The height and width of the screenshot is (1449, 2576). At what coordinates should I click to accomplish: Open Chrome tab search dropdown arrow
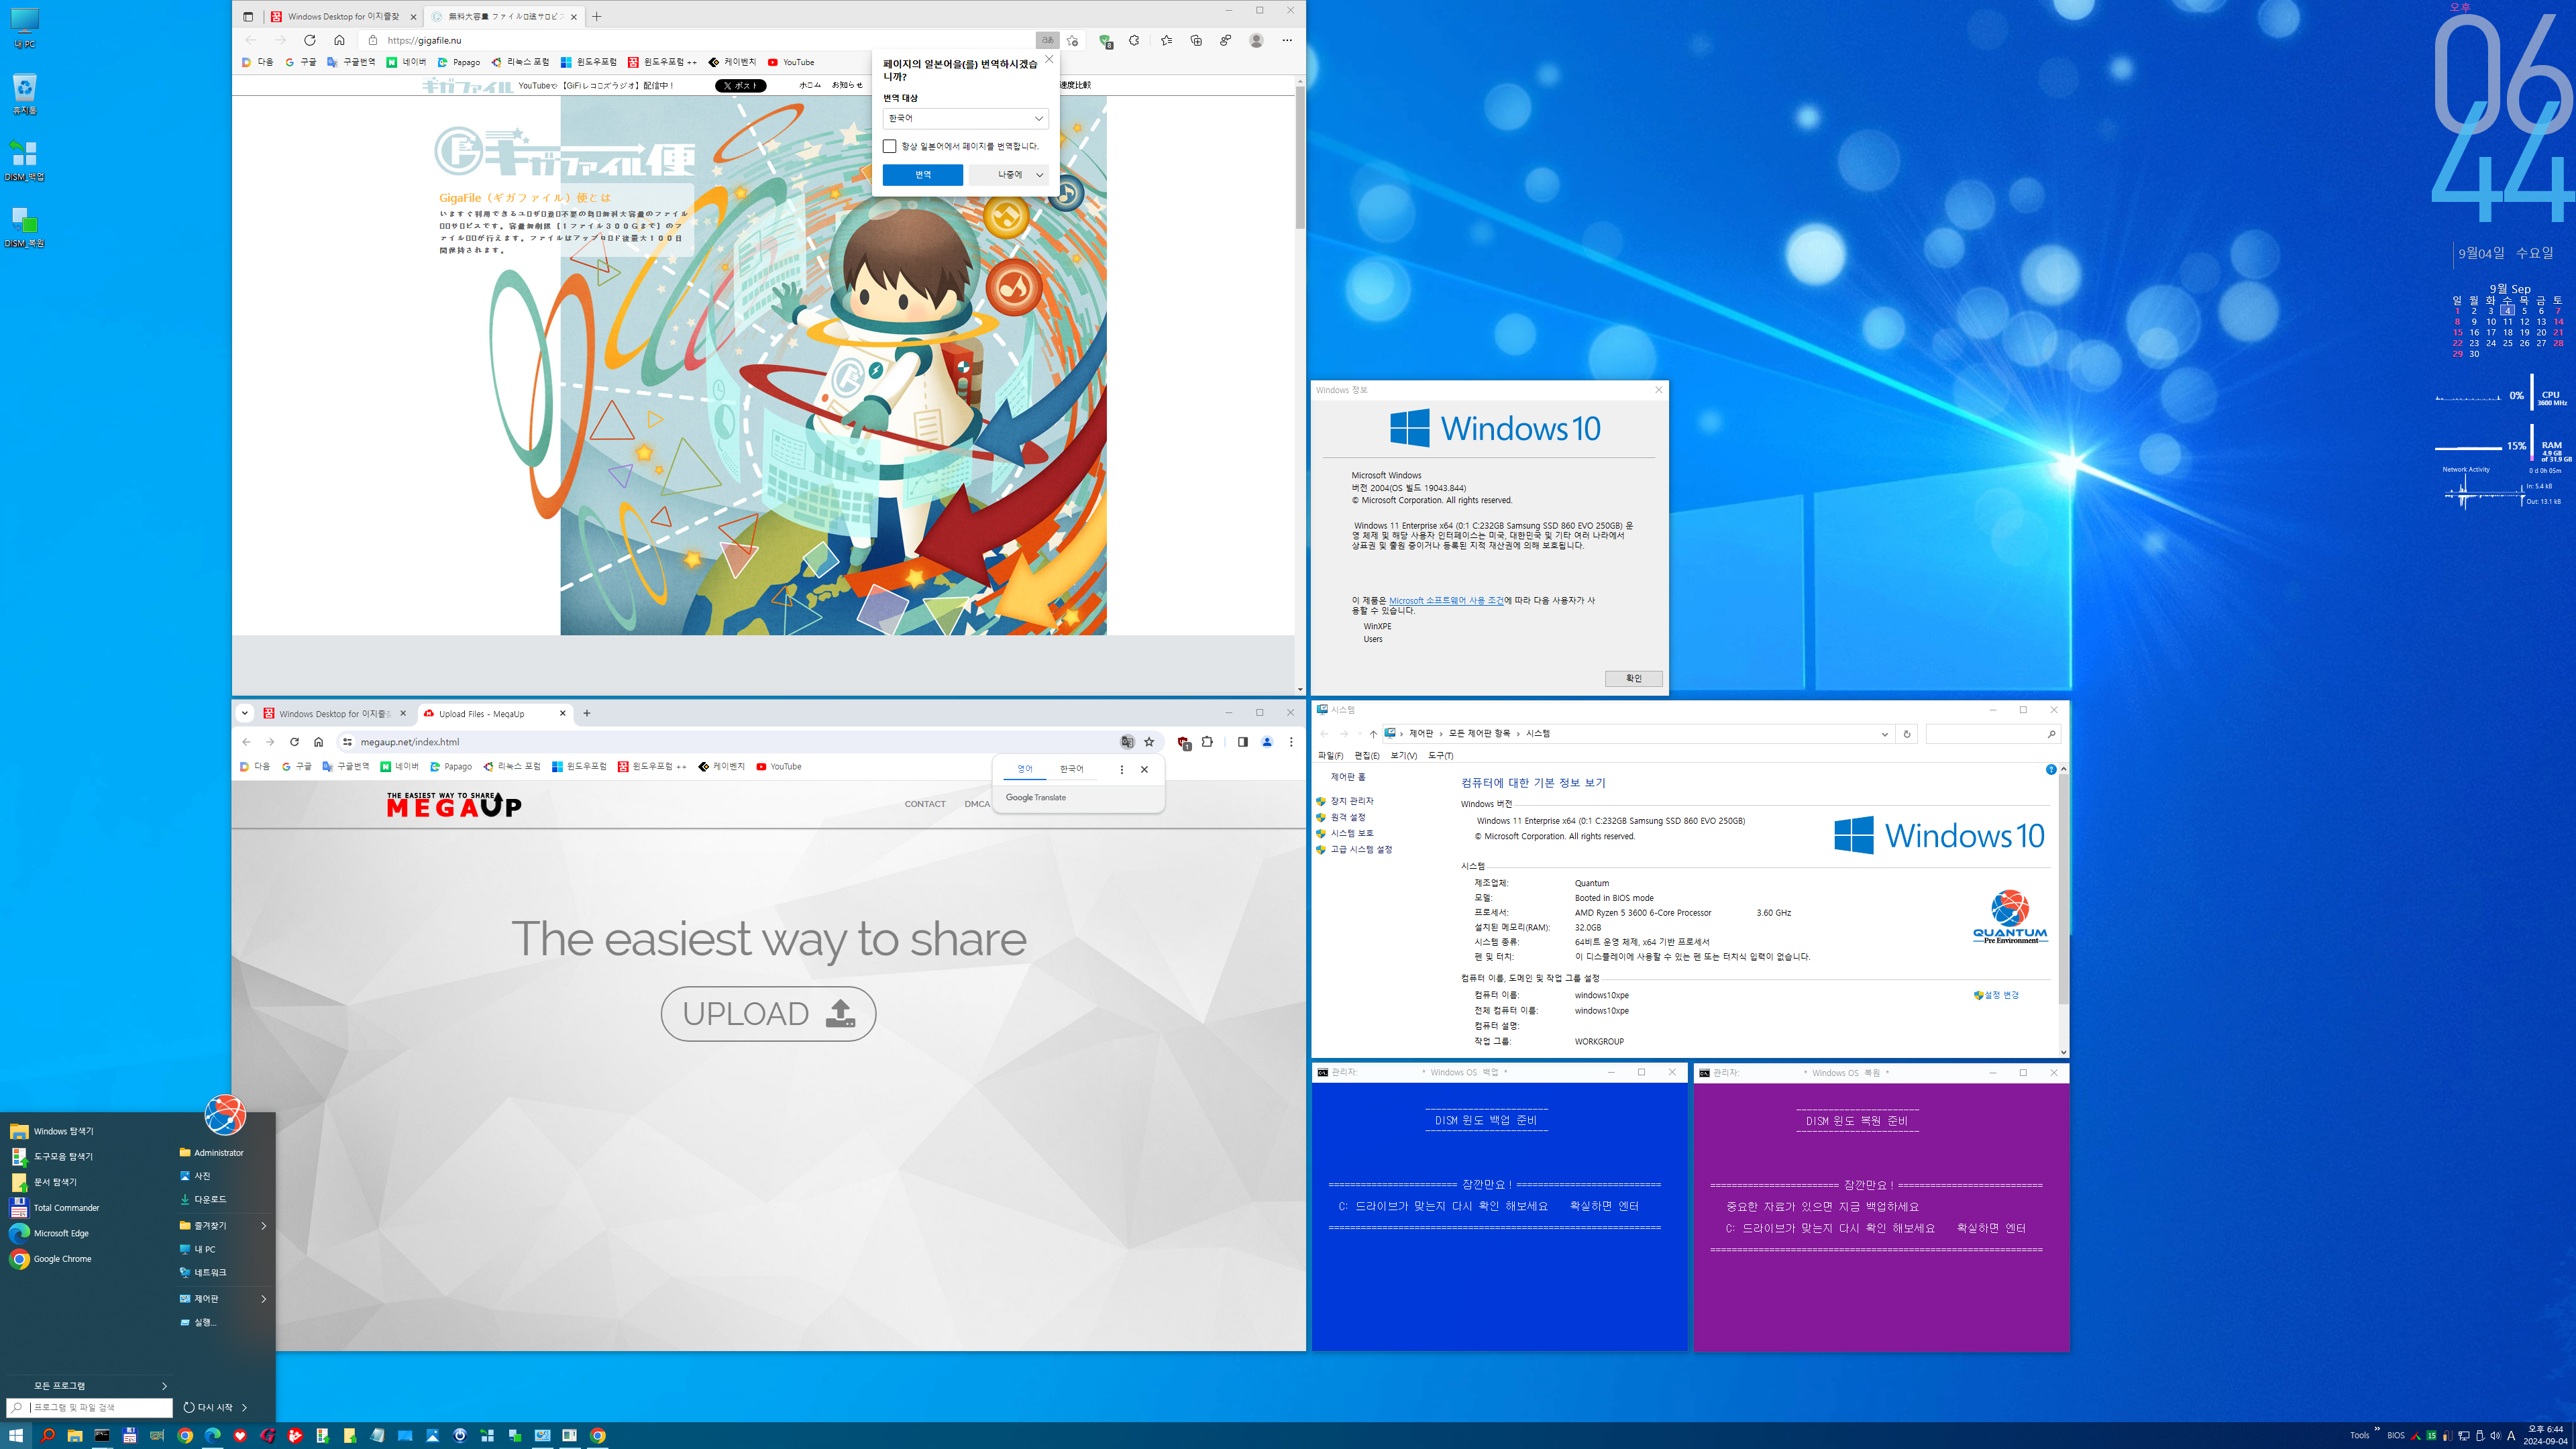point(244,713)
